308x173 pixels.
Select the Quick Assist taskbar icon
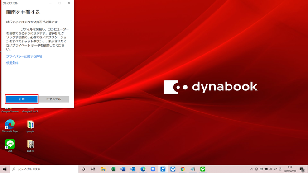click(x=163, y=169)
